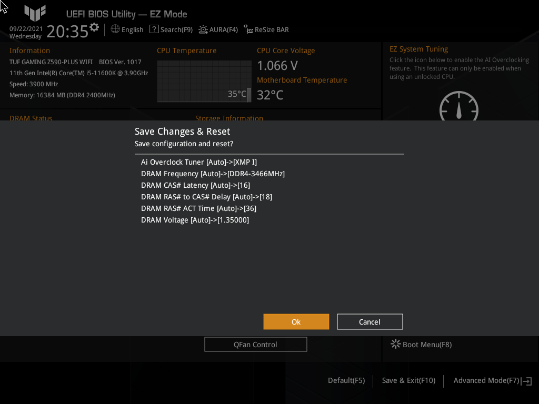Click the AURA lighting icon
Image resolution: width=539 pixels, height=404 pixels.
[x=203, y=29]
